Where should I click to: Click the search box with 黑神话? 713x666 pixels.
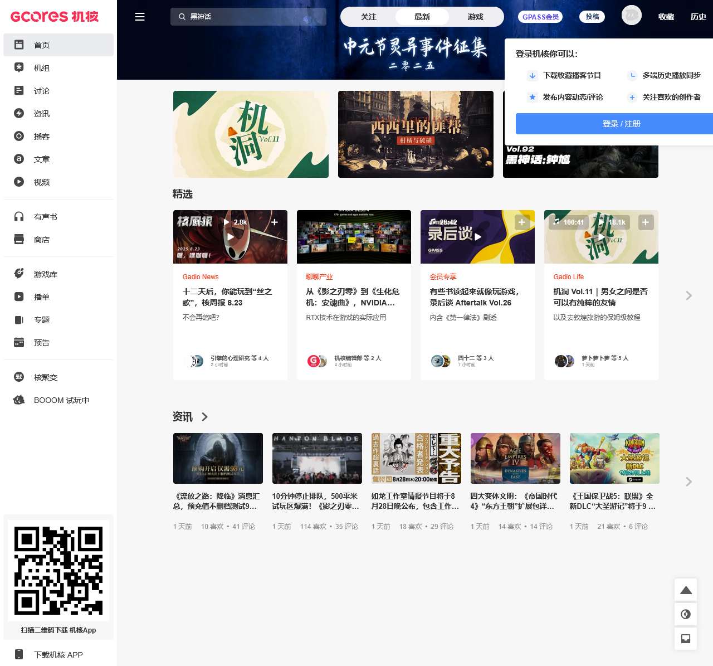point(248,17)
